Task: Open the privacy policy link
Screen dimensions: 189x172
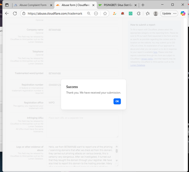Action: tap(147, 59)
